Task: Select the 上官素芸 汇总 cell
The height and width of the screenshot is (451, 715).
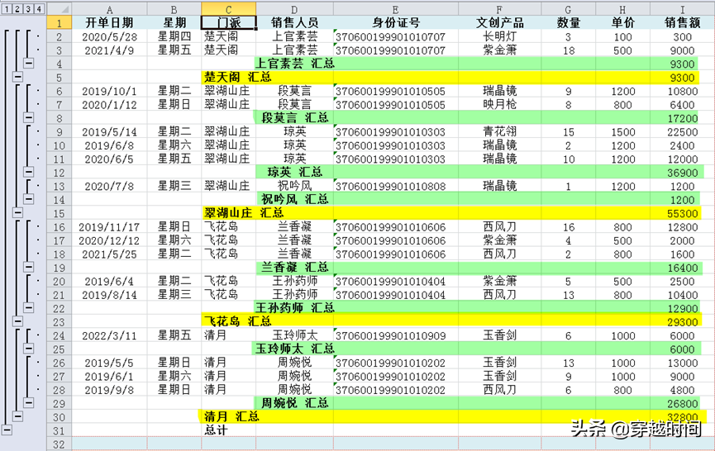Action: point(294,64)
